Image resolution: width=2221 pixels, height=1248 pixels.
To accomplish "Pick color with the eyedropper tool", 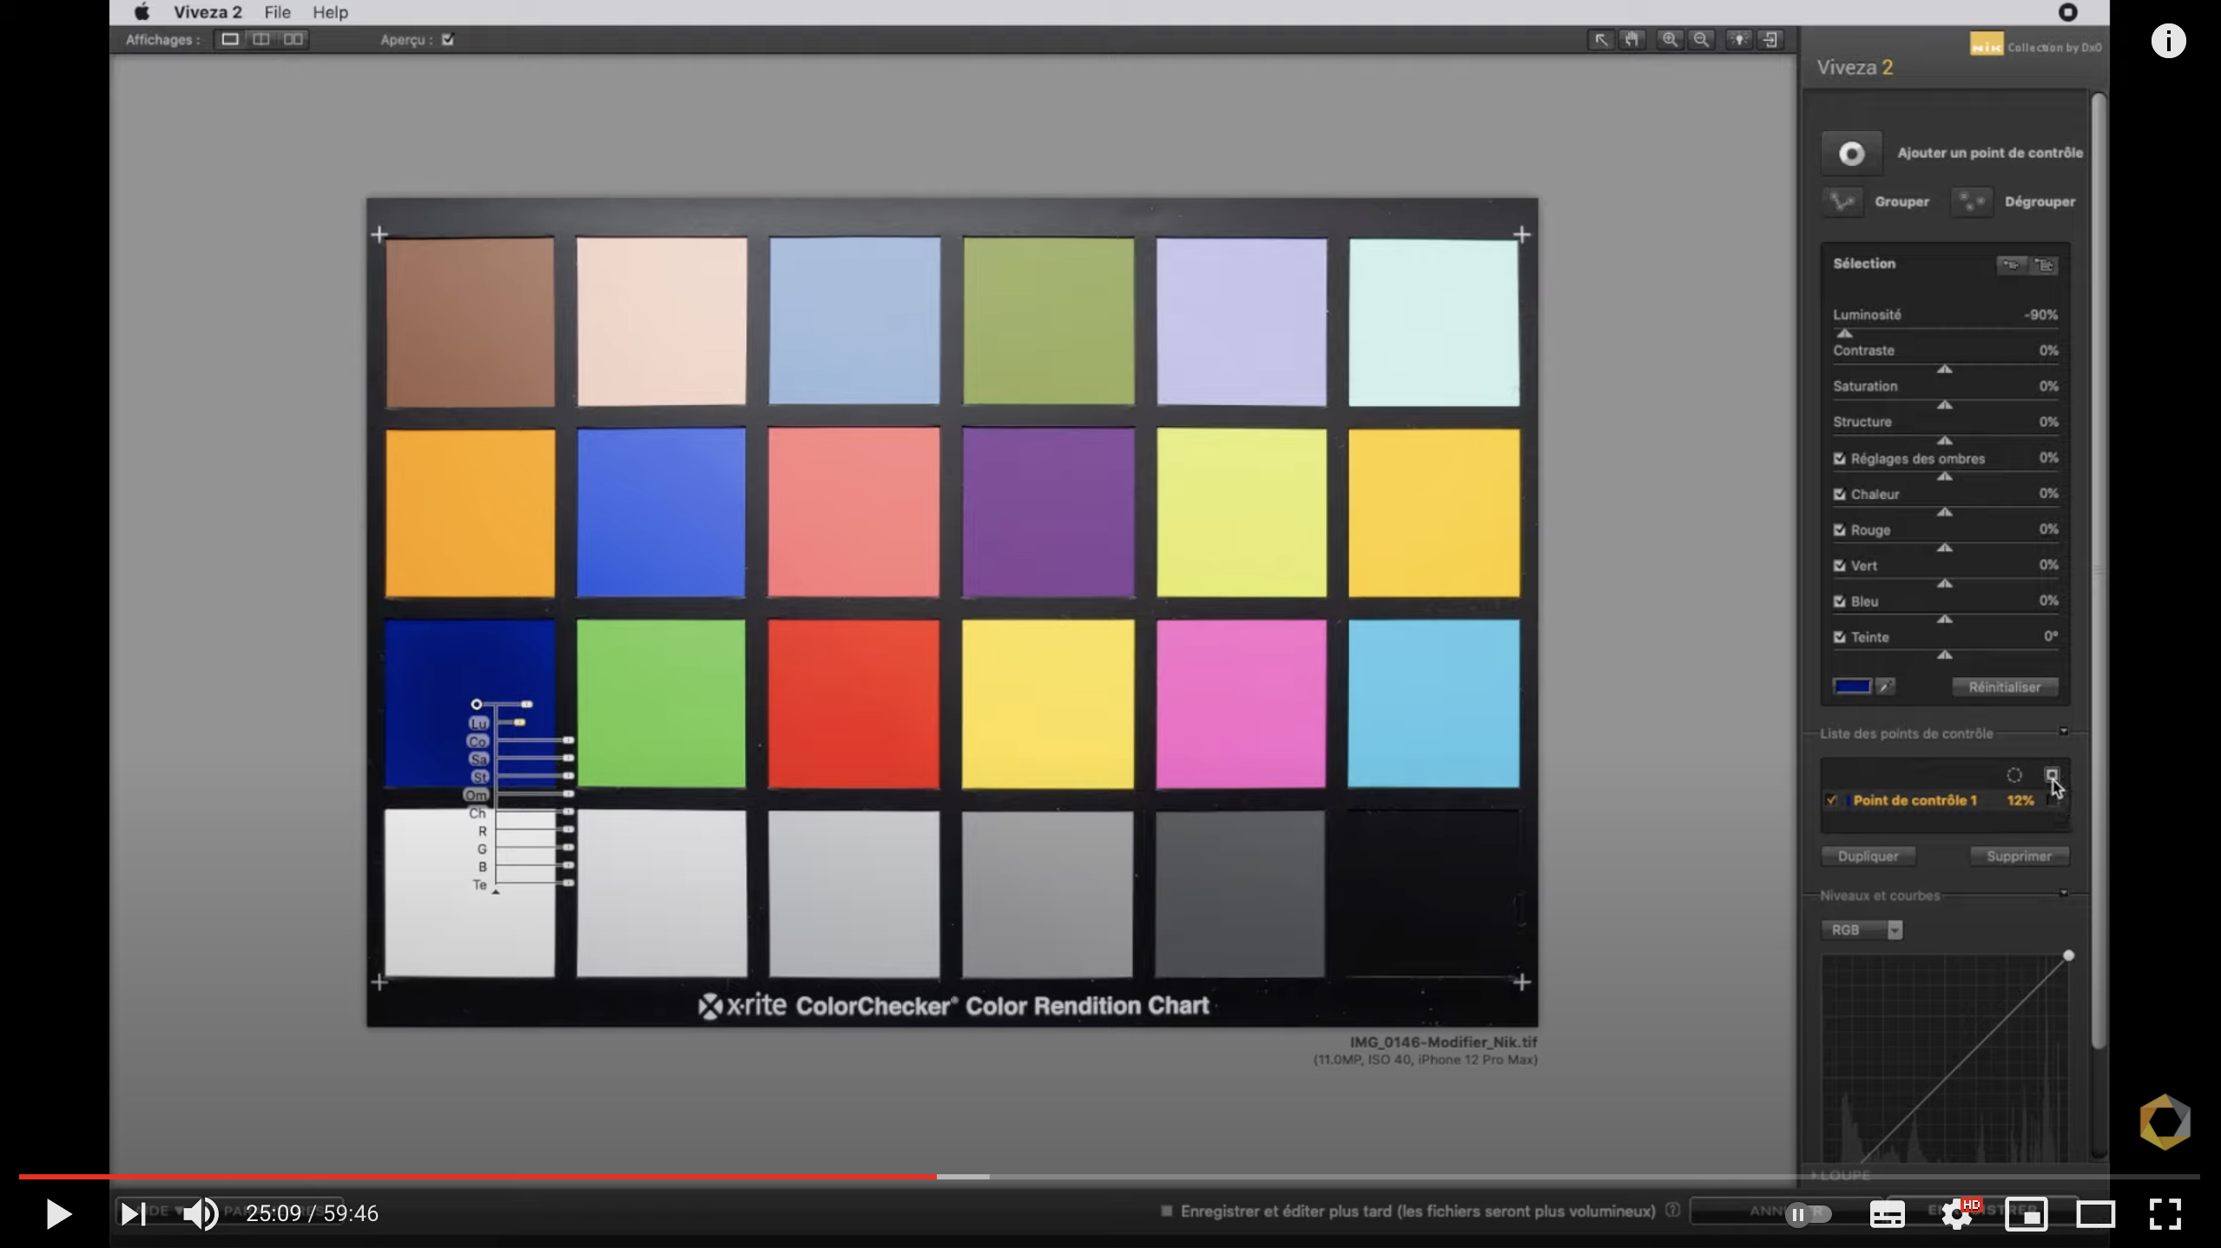I will [x=1885, y=686].
